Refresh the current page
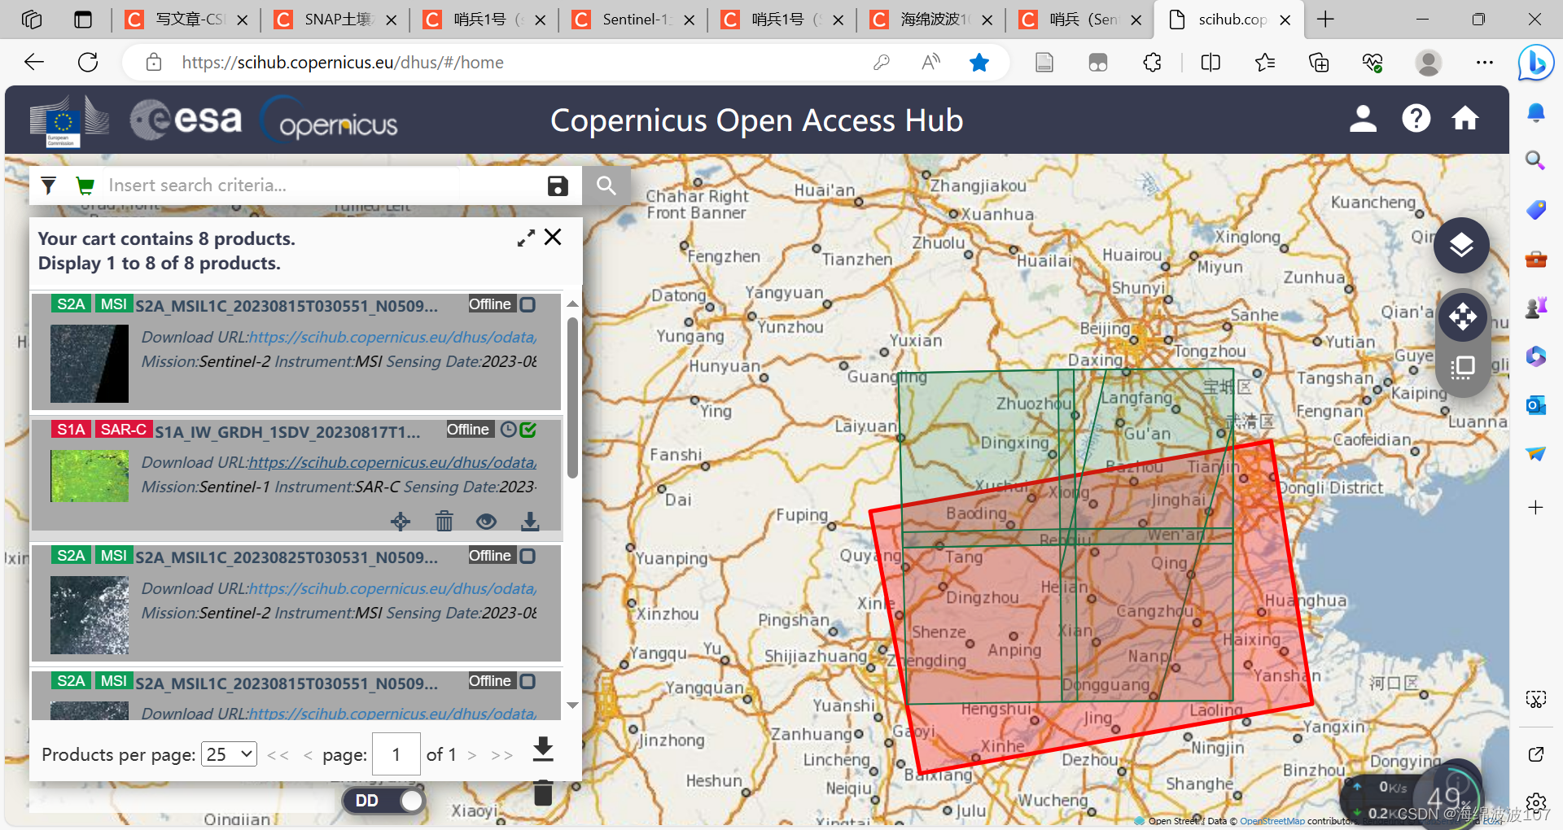 coord(88,63)
